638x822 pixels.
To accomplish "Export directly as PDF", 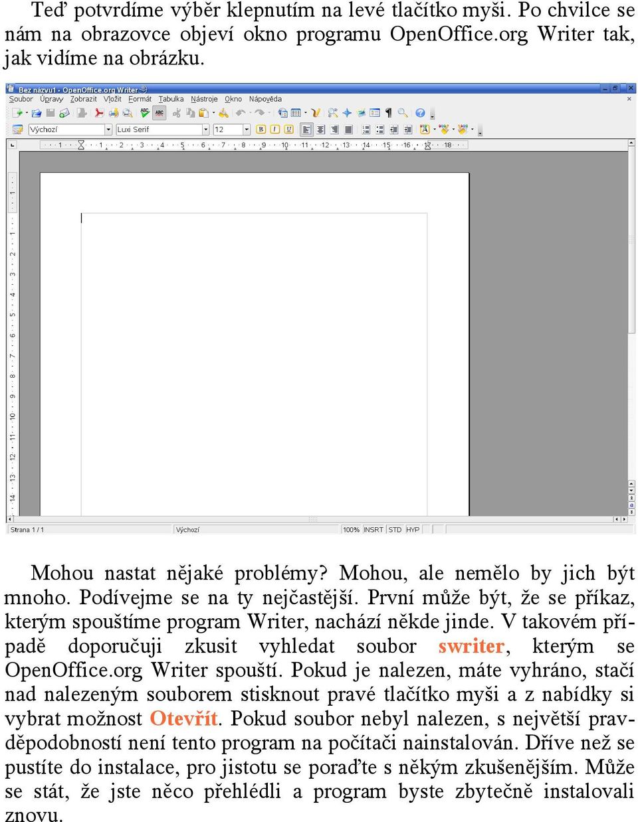I will point(99,113).
